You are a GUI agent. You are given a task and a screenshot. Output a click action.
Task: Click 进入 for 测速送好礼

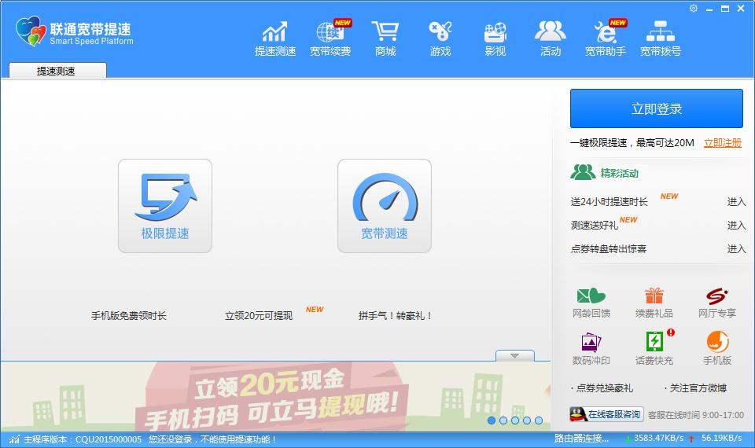point(736,226)
